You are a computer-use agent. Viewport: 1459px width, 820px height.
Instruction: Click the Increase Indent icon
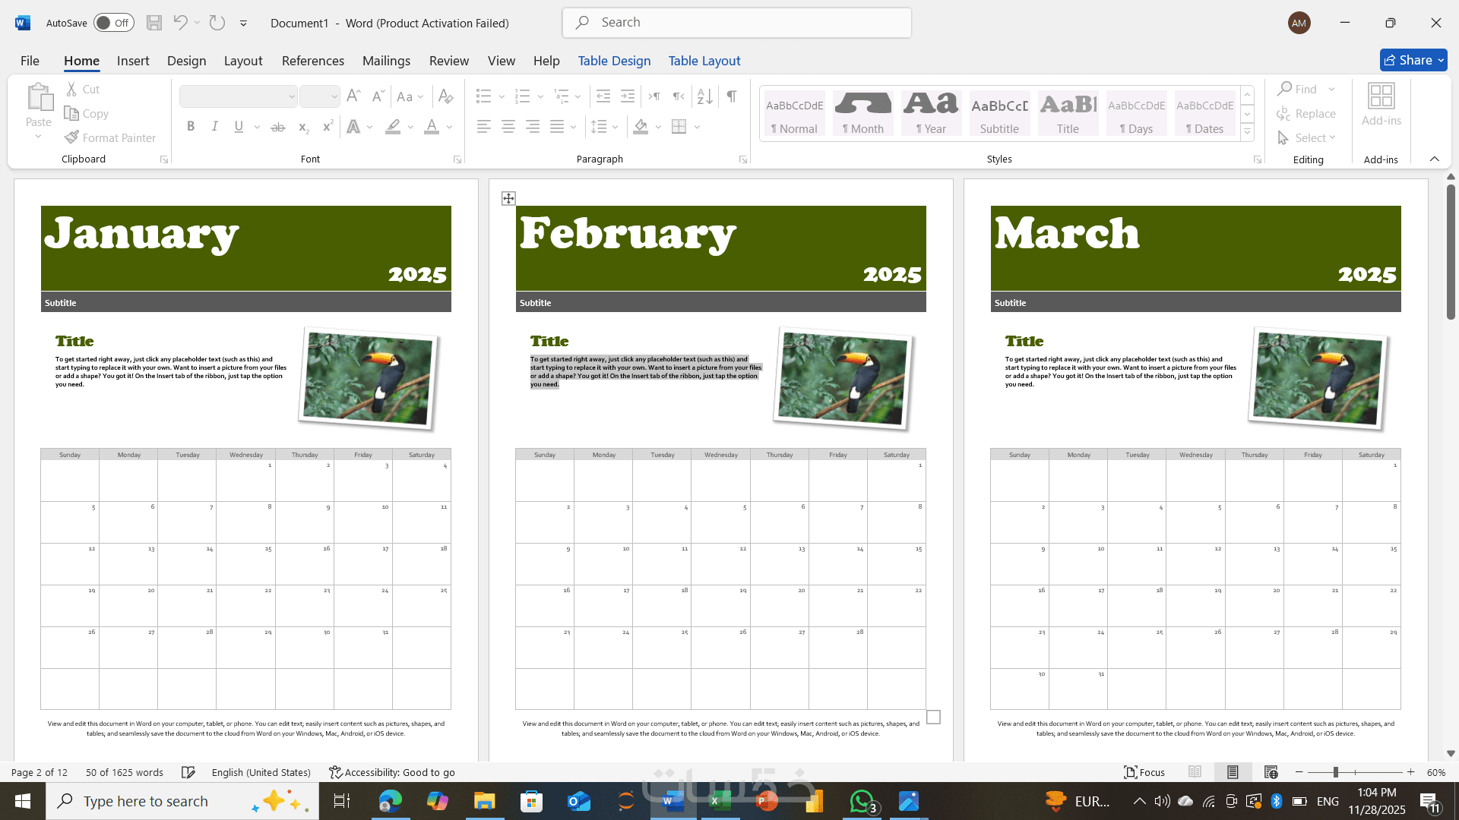point(628,96)
